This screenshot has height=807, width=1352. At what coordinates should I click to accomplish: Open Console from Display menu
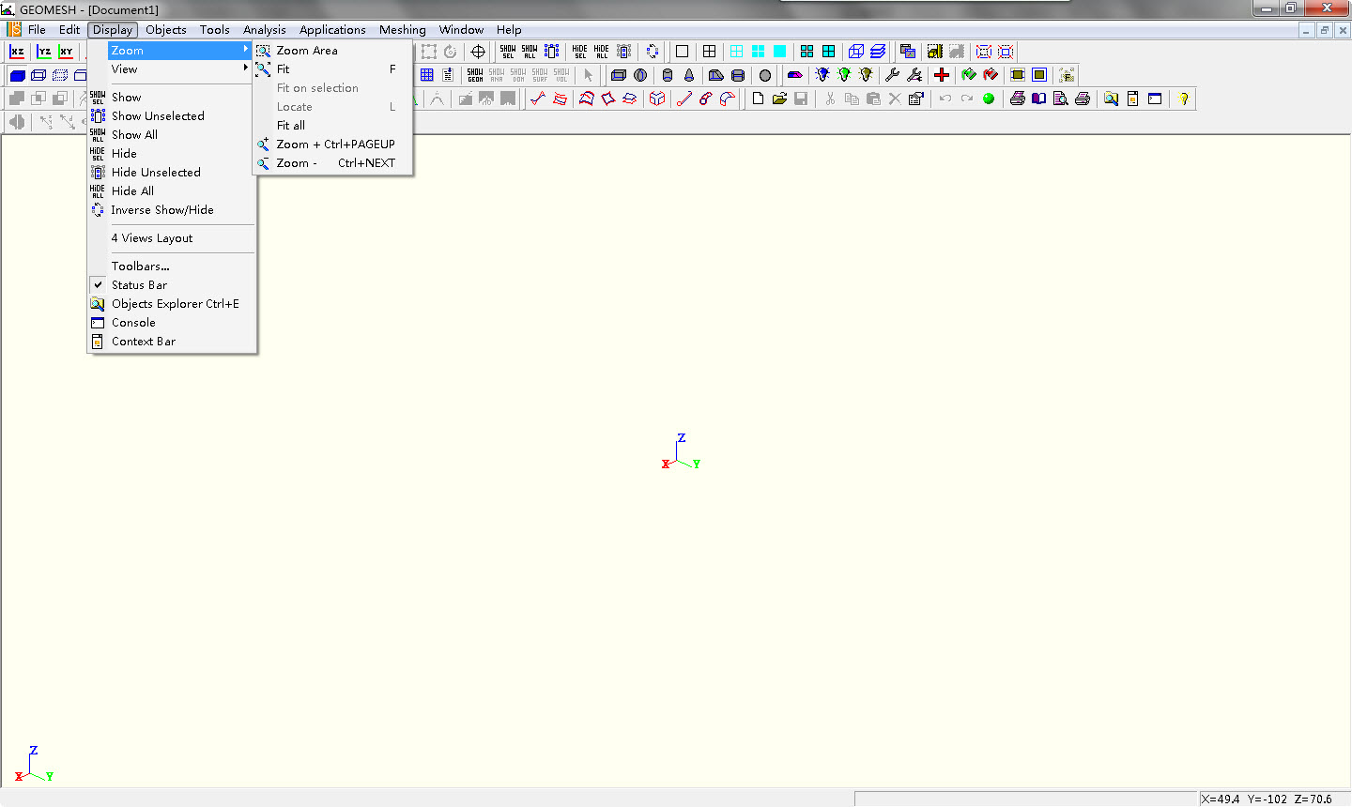click(172, 323)
